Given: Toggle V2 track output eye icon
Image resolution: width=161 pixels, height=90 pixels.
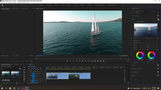Looking at the screenshot, I should pyautogui.click(x=38, y=72).
